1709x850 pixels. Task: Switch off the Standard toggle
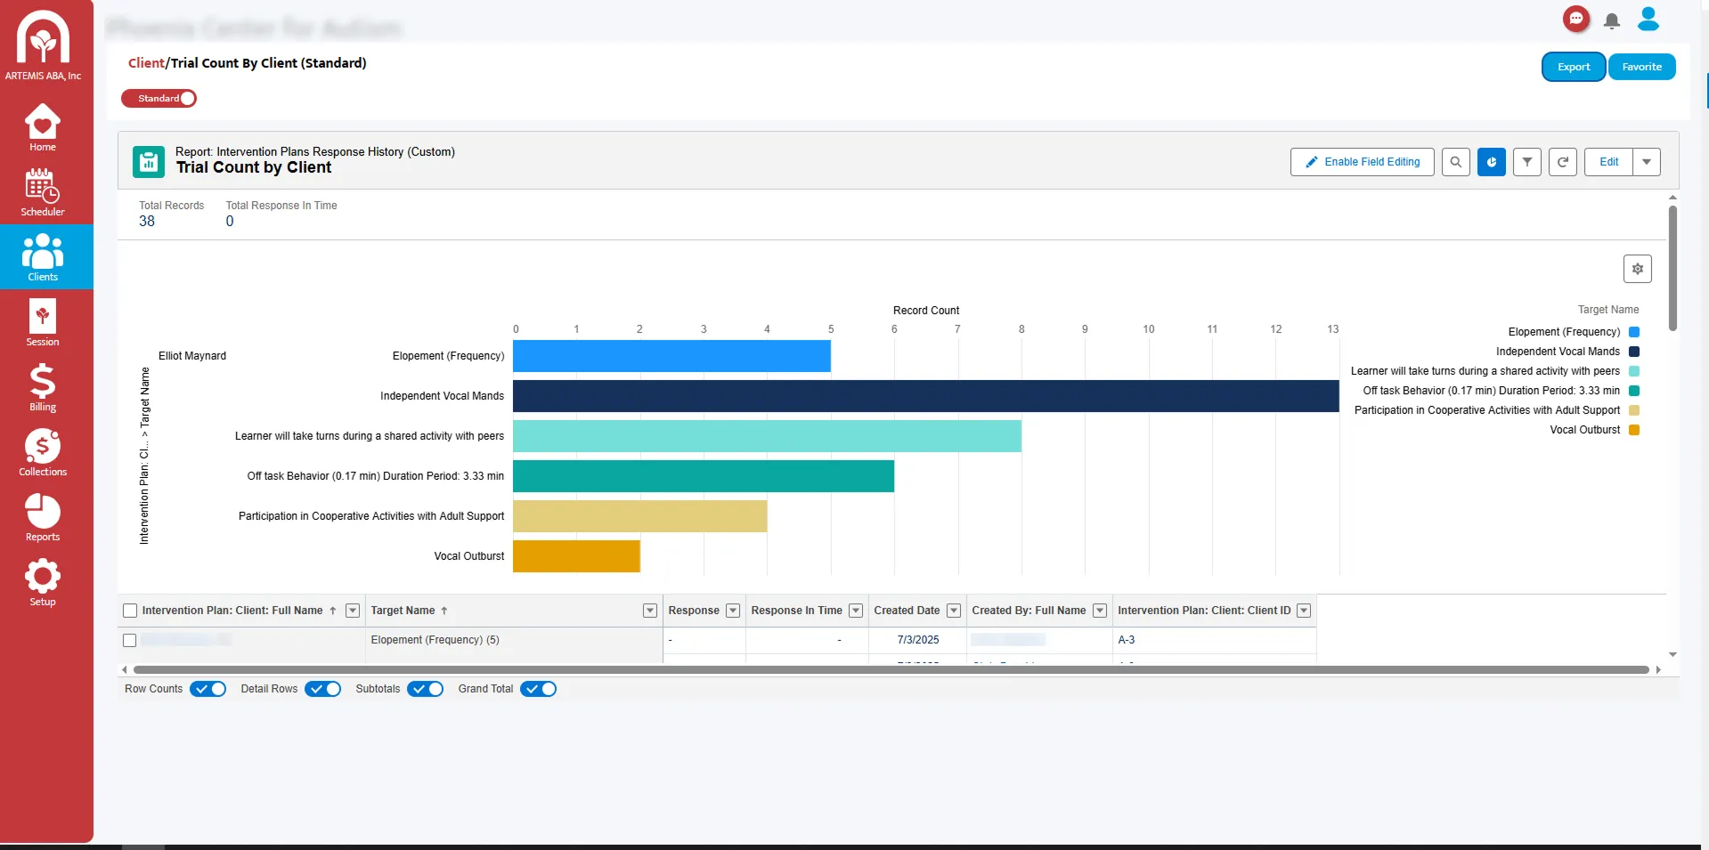coord(185,99)
